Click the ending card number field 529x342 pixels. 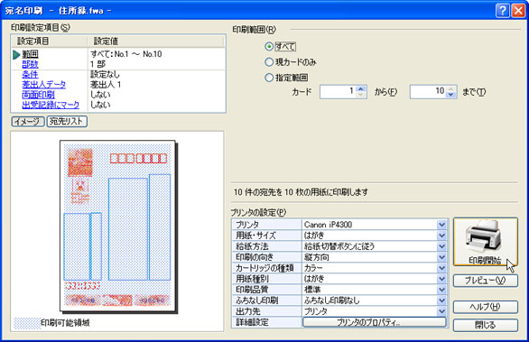tap(429, 92)
